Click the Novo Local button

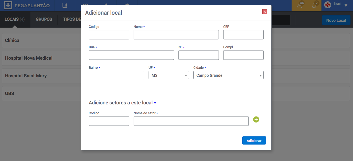coord(336,20)
